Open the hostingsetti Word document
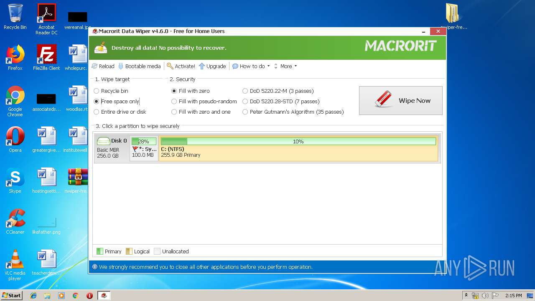Image resolution: width=535 pixels, height=301 pixels. [46, 181]
